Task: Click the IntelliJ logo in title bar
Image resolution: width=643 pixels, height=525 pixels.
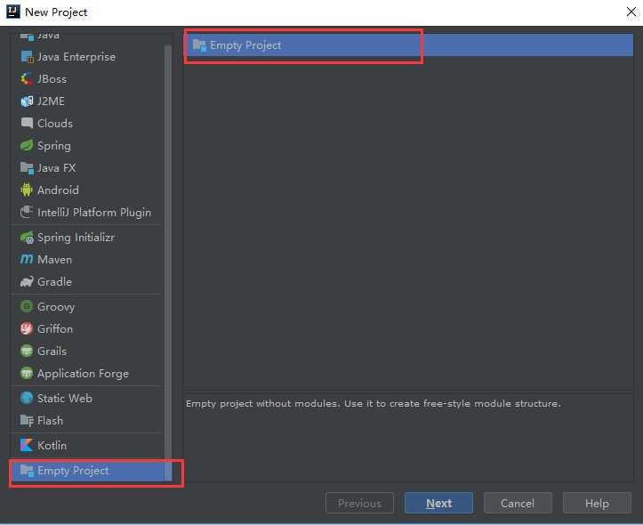Action: [x=13, y=12]
